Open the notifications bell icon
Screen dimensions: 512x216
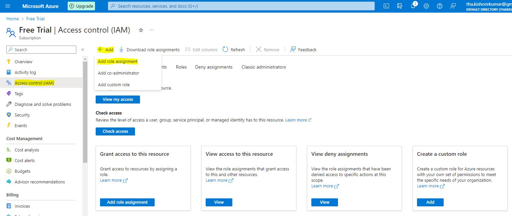tap(413, 6)
